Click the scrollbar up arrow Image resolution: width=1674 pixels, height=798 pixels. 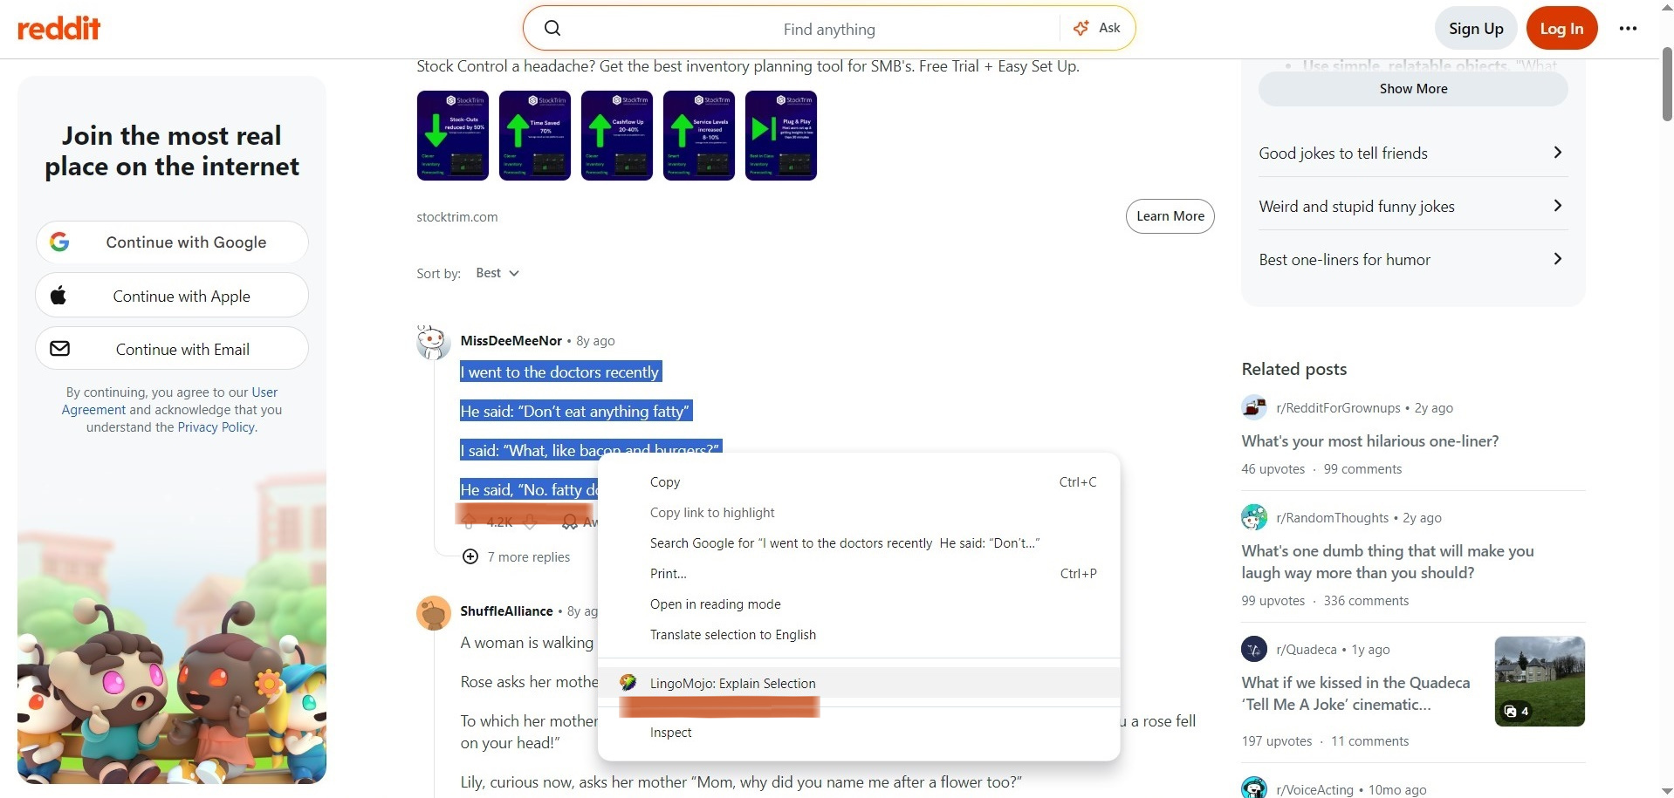tap(1666, 7)
